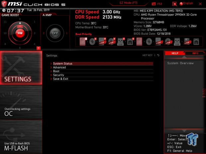Set Game Boost dial to 11

click(x=5, y=22)
